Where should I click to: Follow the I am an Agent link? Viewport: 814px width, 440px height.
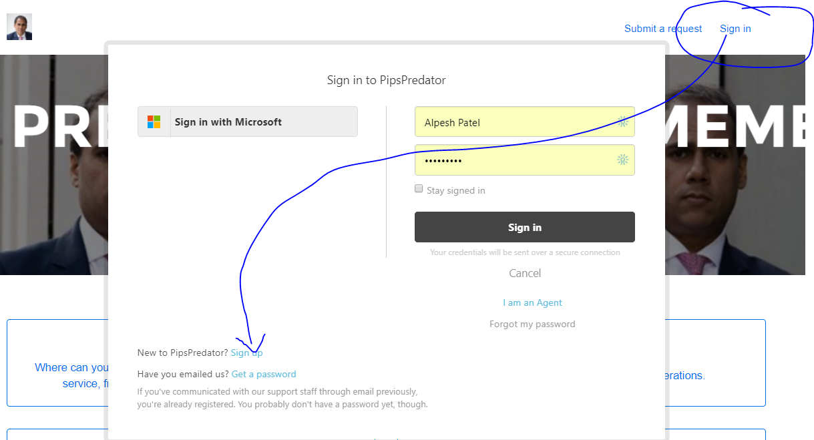click(x=532, y=302)
